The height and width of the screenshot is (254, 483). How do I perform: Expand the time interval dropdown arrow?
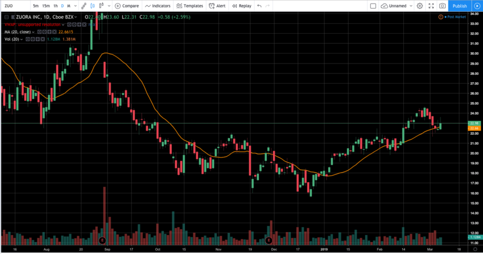75,6
